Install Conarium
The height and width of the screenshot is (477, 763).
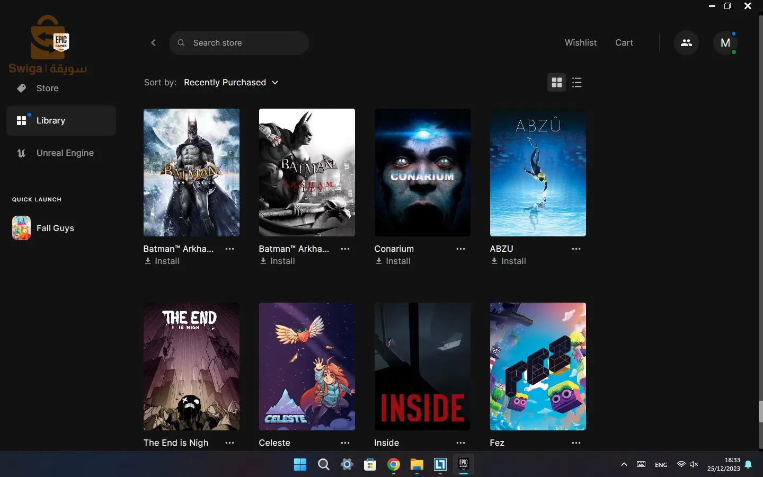tap(393, 261)
